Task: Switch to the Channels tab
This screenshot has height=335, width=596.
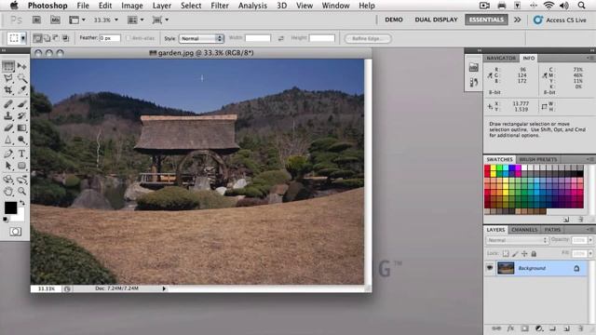Action: tap(524, 230)
